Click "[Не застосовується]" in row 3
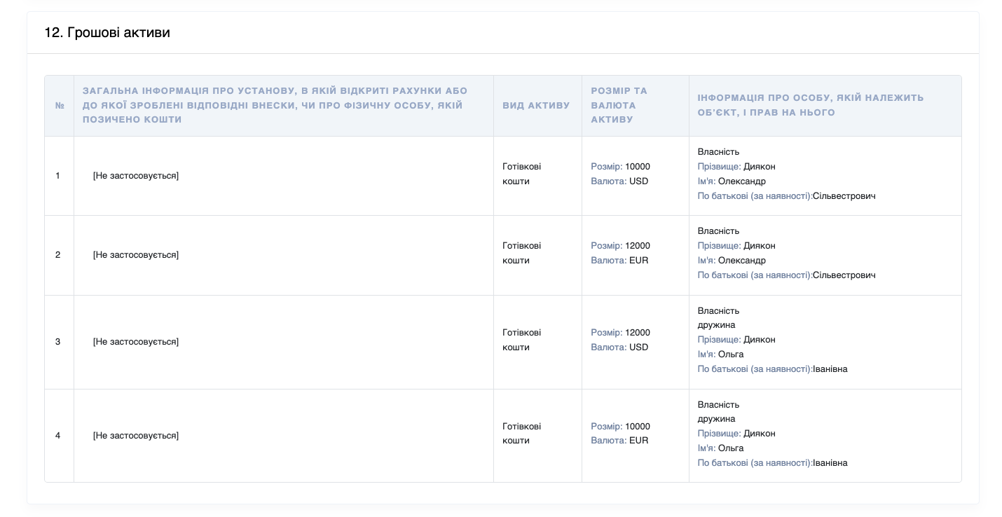The image size is (1002, 517). click(x=136, y=342)
